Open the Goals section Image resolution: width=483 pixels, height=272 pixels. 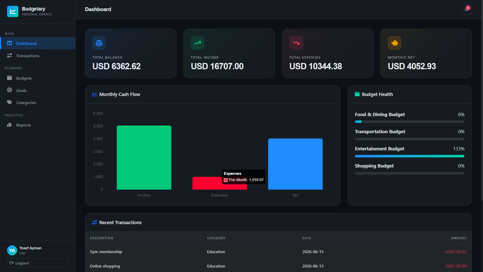coord(38,90)
